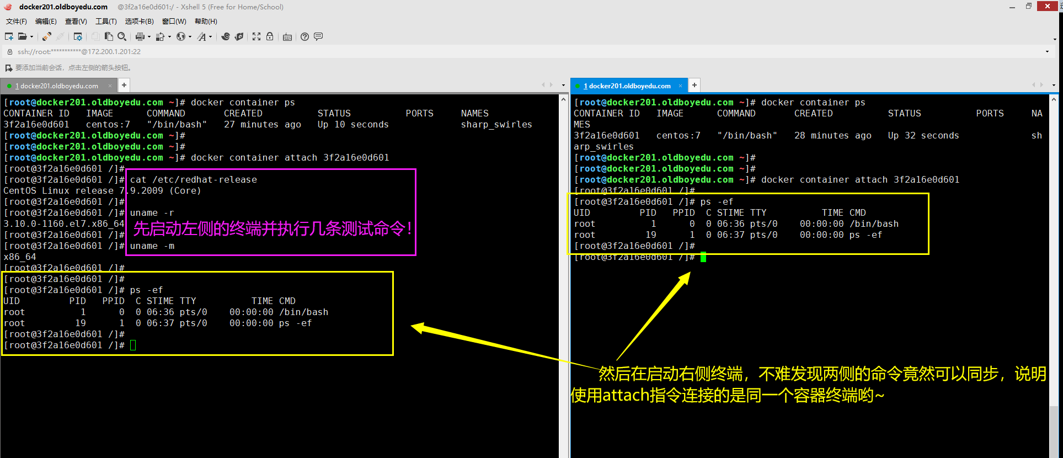Open the 文件(F) menu
This screenshot has width=1063, height=458.
tap(16, 22)
